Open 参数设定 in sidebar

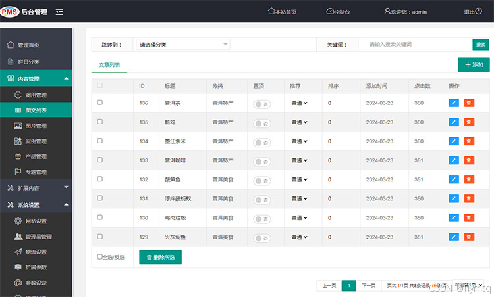[x=36, y=283]
